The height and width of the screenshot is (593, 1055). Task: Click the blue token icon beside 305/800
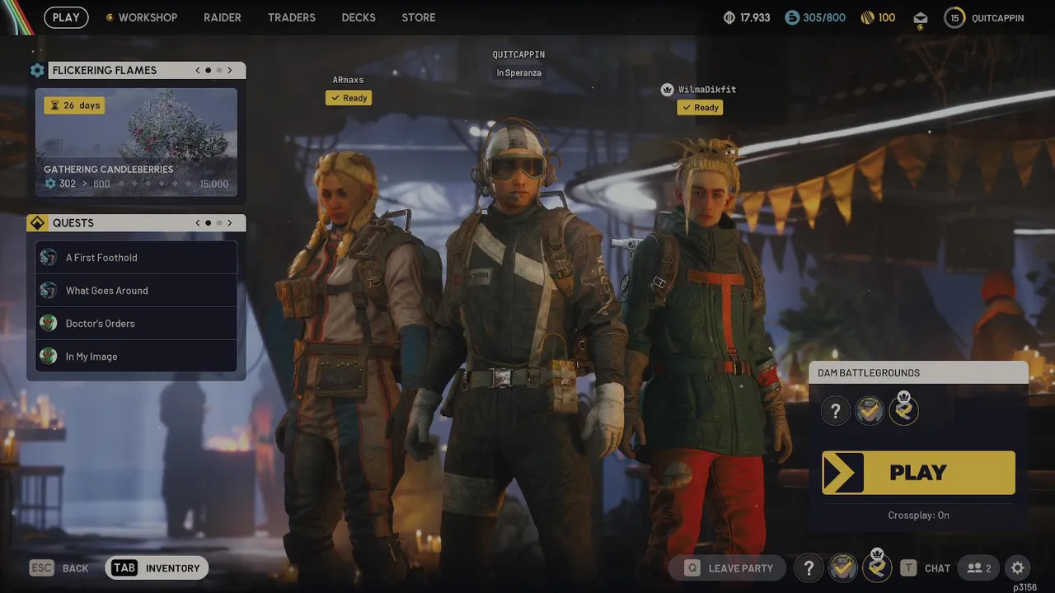click(x=791, y=17)
